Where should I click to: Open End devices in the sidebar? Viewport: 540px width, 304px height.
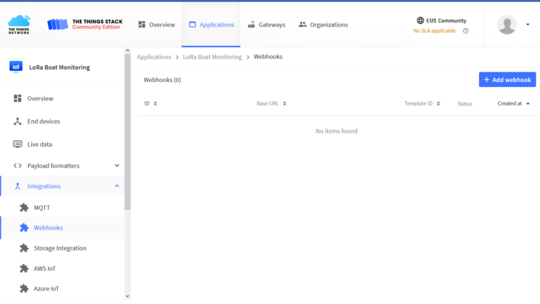[x=43, y=121]
